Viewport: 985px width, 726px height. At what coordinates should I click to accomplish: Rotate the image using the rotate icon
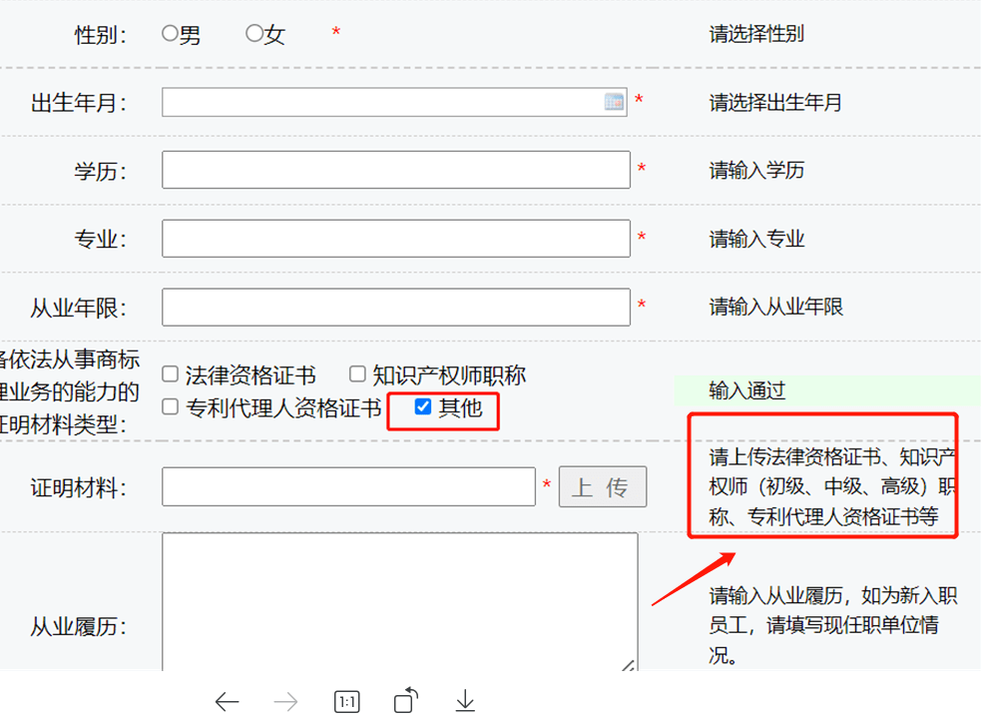(x=404, y=702)
